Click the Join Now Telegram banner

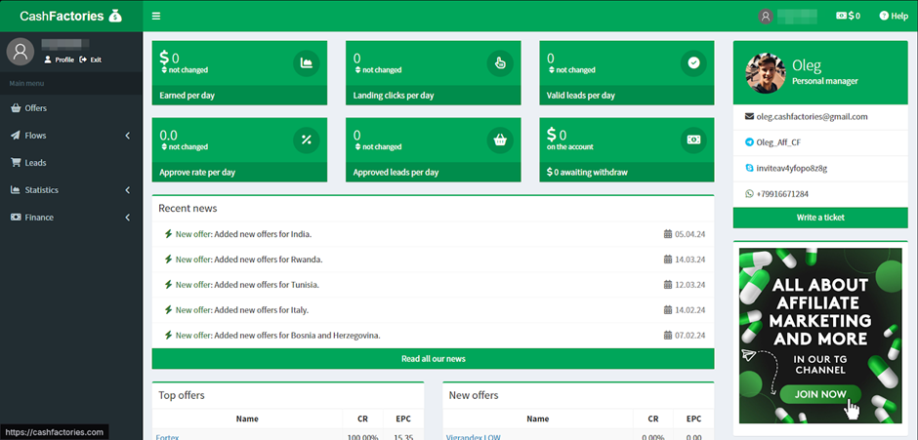pos(819,395)
